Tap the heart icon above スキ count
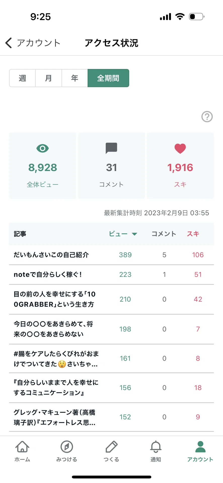 pos(180,148)
